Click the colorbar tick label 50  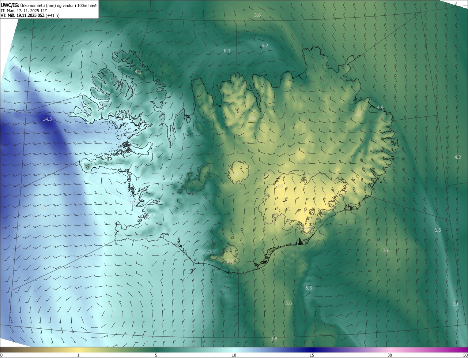tap(465, 355)
